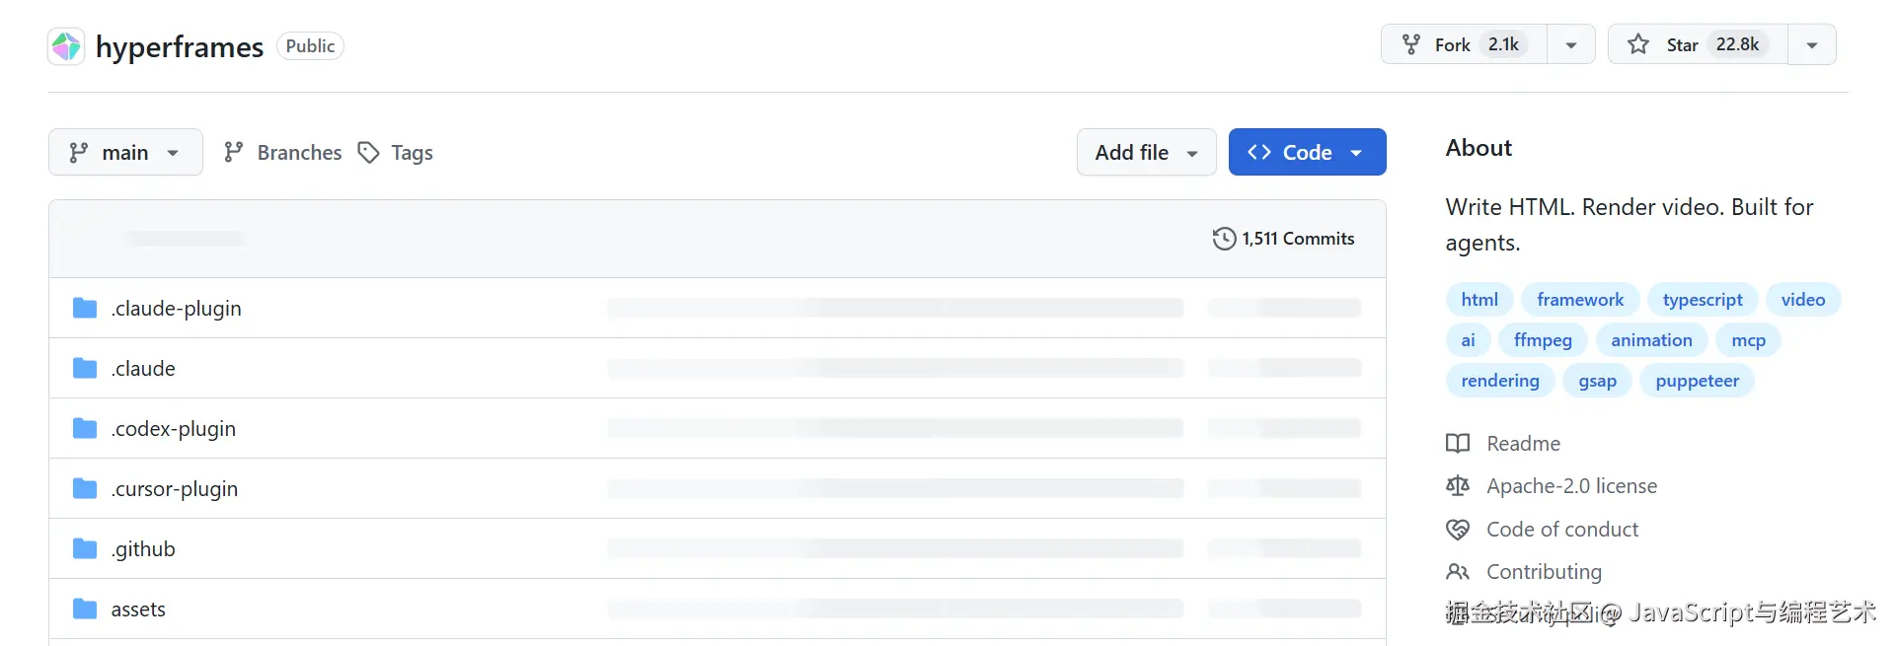Open the Code of conduct link
Screen dimensions: 1896x646
1562,530
